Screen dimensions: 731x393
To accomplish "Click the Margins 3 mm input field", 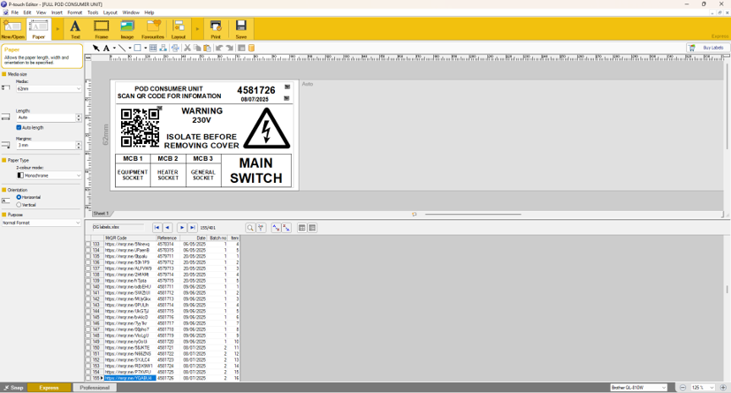I will [x=46, y=146].
